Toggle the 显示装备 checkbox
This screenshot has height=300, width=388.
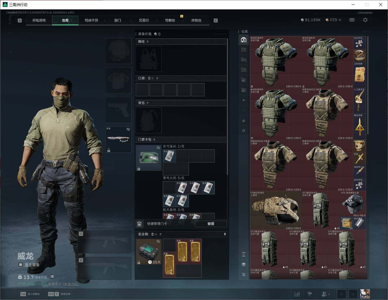(x=21, y=265)
